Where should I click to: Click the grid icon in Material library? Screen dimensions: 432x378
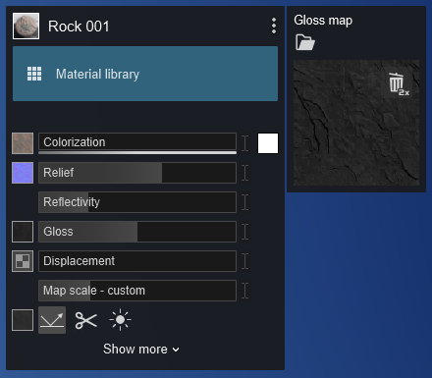(x=34, y=74)
